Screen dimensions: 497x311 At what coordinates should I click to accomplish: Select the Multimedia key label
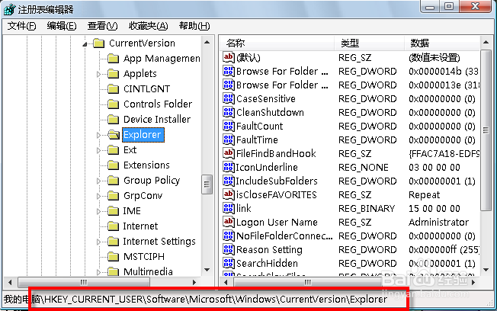tap(148, 271)
